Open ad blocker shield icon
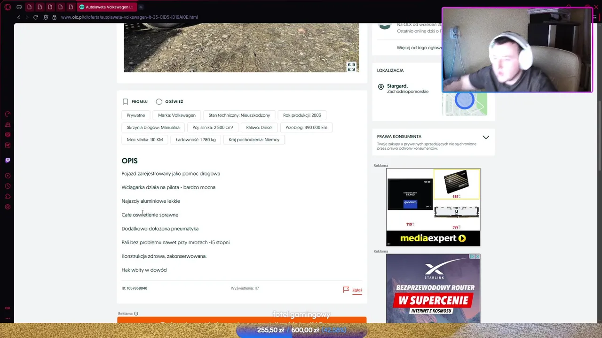The height and width of the screenshot is (338, 602). coord(46,17)
